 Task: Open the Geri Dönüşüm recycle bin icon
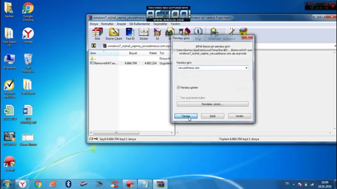point(28,63)
